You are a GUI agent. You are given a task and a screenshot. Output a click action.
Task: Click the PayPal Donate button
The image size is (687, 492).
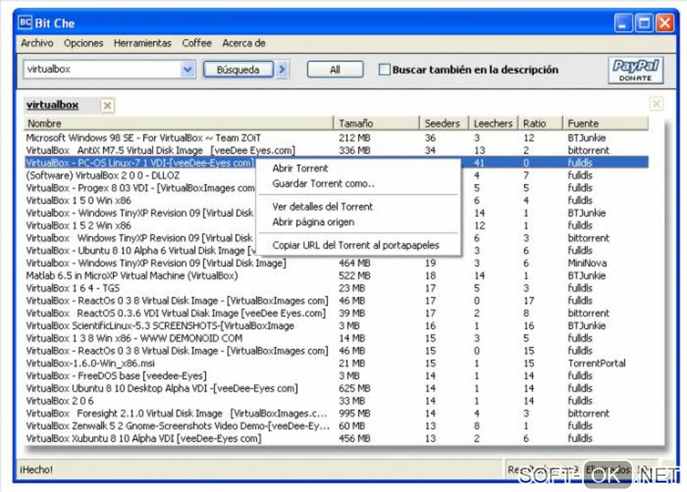[635, 70]
